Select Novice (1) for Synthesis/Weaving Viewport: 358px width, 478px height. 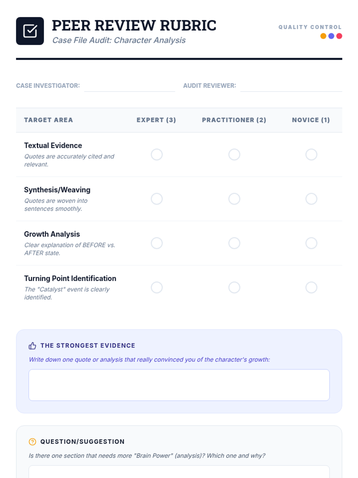pyautogui.click(x=311, y=199)
